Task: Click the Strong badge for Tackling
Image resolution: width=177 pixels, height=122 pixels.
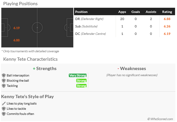Action: coord(81,86)
